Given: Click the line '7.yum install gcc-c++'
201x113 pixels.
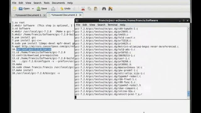Looking at the screenshot, I should 27,40.
